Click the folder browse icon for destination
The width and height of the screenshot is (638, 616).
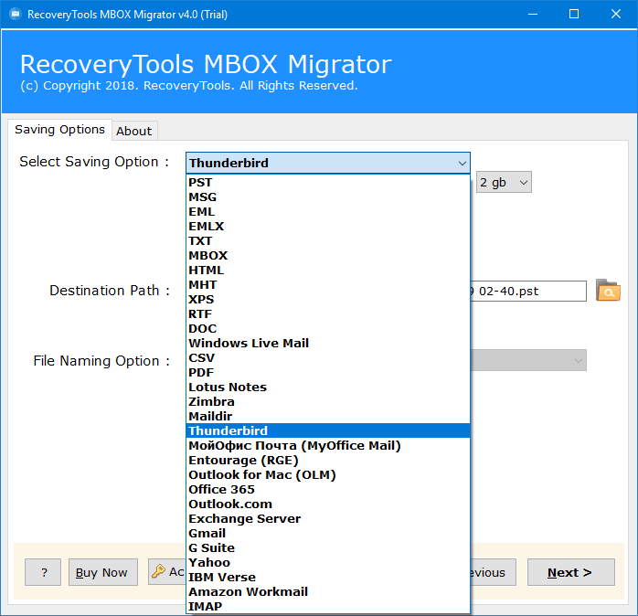click(608, 291)
